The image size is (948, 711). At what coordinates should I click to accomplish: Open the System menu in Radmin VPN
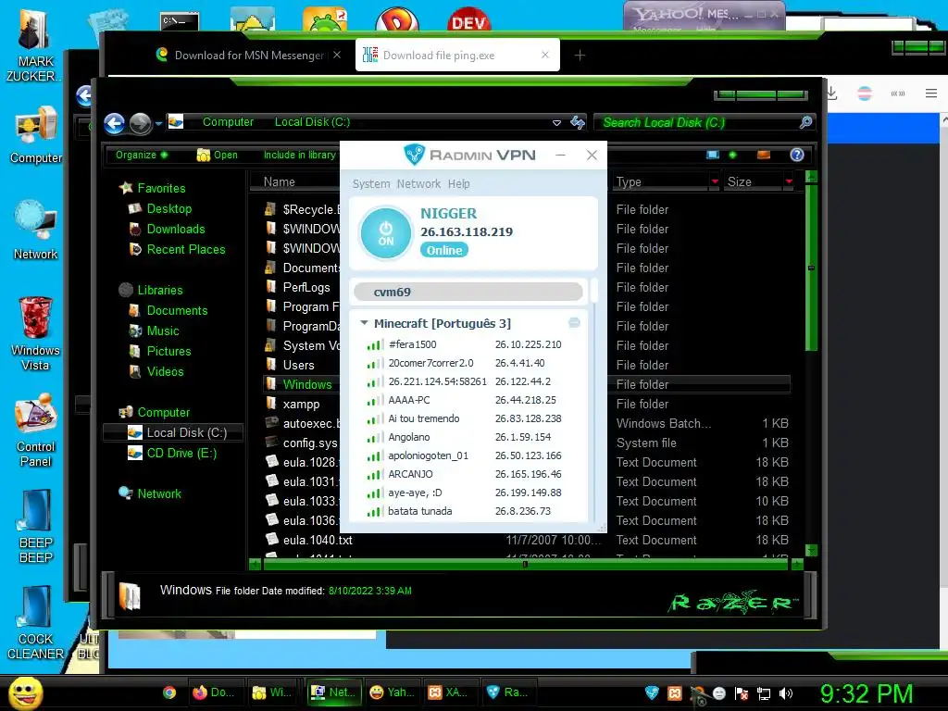(371, 184)
